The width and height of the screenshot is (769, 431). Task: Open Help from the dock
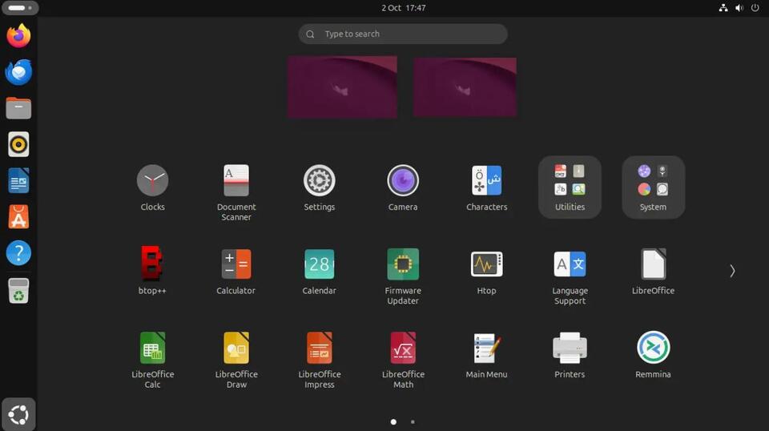pyautogui.click(x=18, y=253)
